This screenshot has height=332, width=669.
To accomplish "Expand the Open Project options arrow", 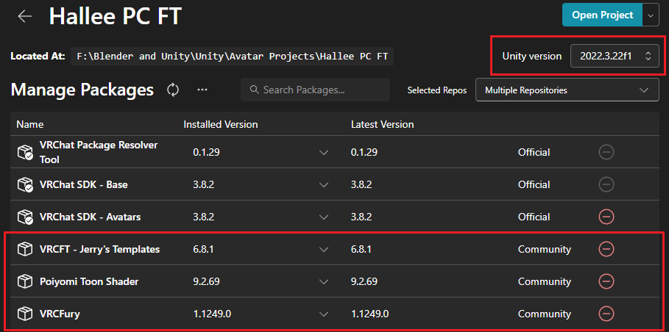I will 650,15.
